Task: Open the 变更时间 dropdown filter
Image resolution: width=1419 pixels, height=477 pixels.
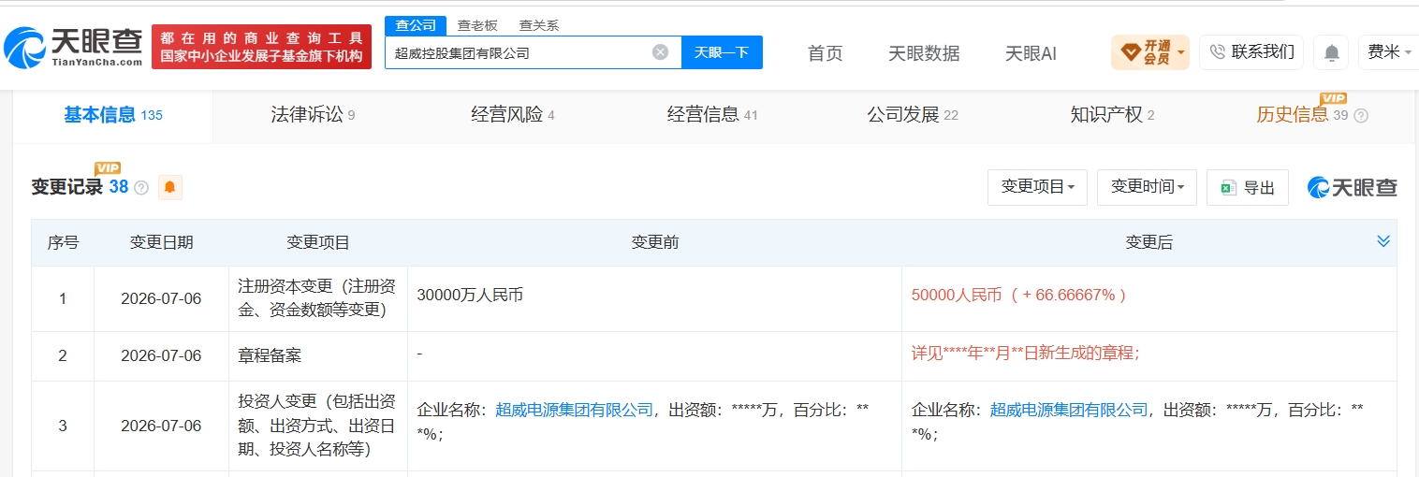Action: (1147, 187)
